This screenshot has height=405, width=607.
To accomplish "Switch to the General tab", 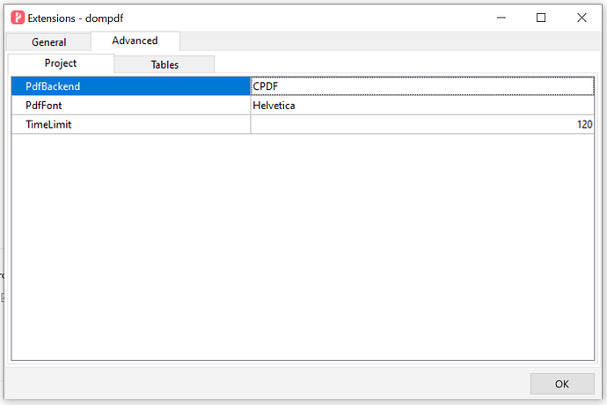I will 48,42.
